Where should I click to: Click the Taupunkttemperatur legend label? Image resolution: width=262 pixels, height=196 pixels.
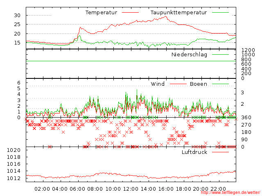(178, 13)
